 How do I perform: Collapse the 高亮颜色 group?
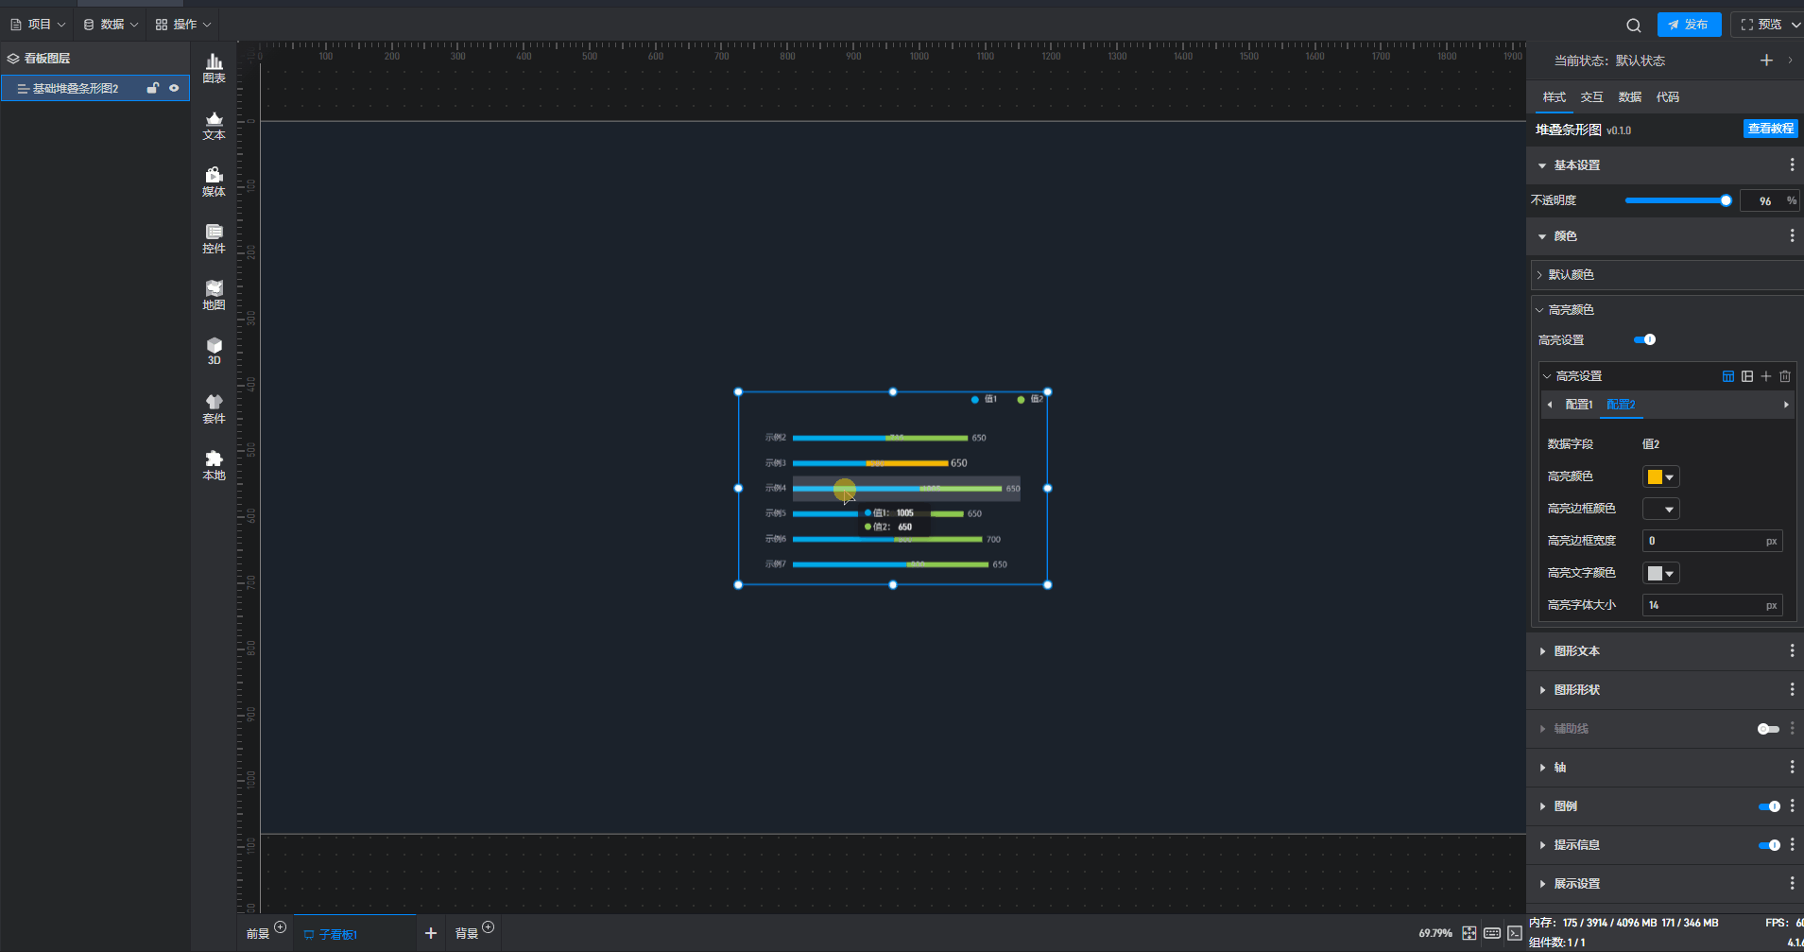pos(1539,310)
